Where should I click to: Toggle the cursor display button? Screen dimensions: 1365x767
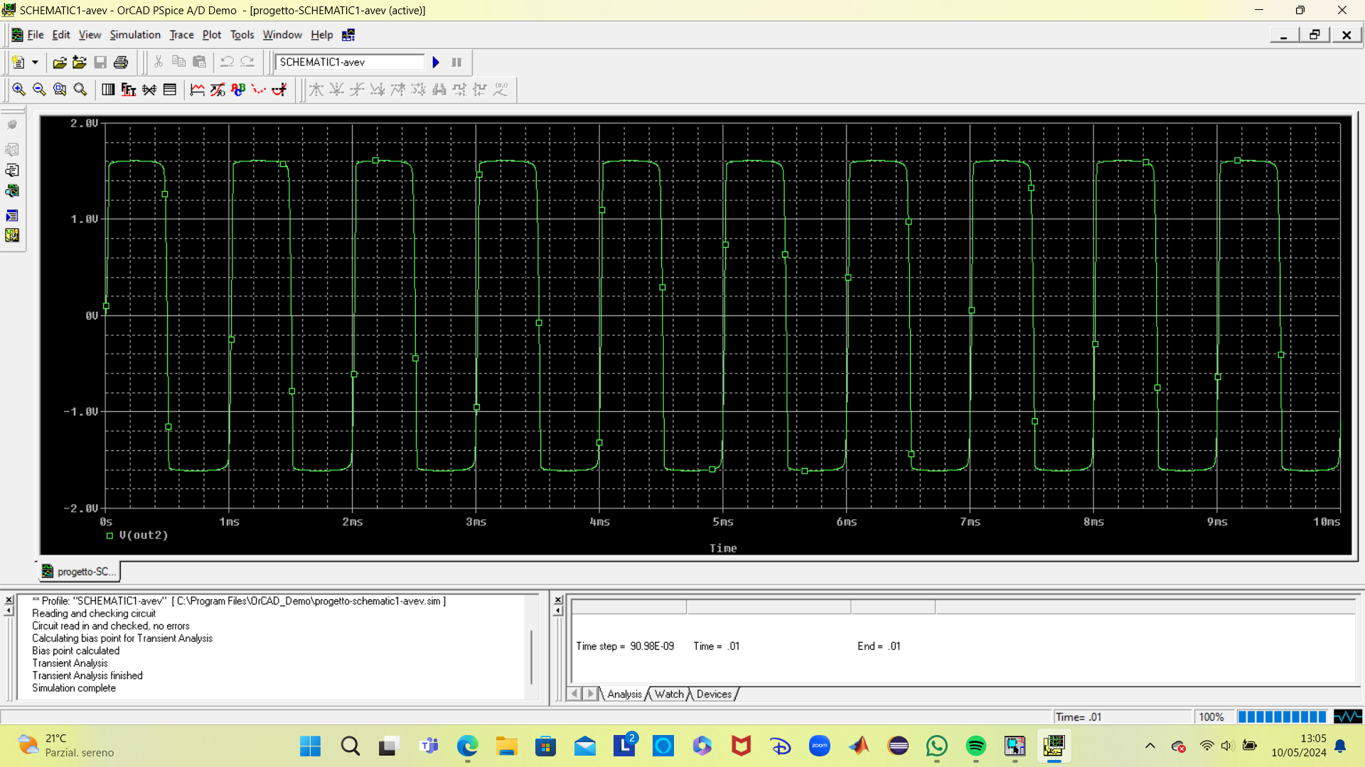(x=279, y=89)
